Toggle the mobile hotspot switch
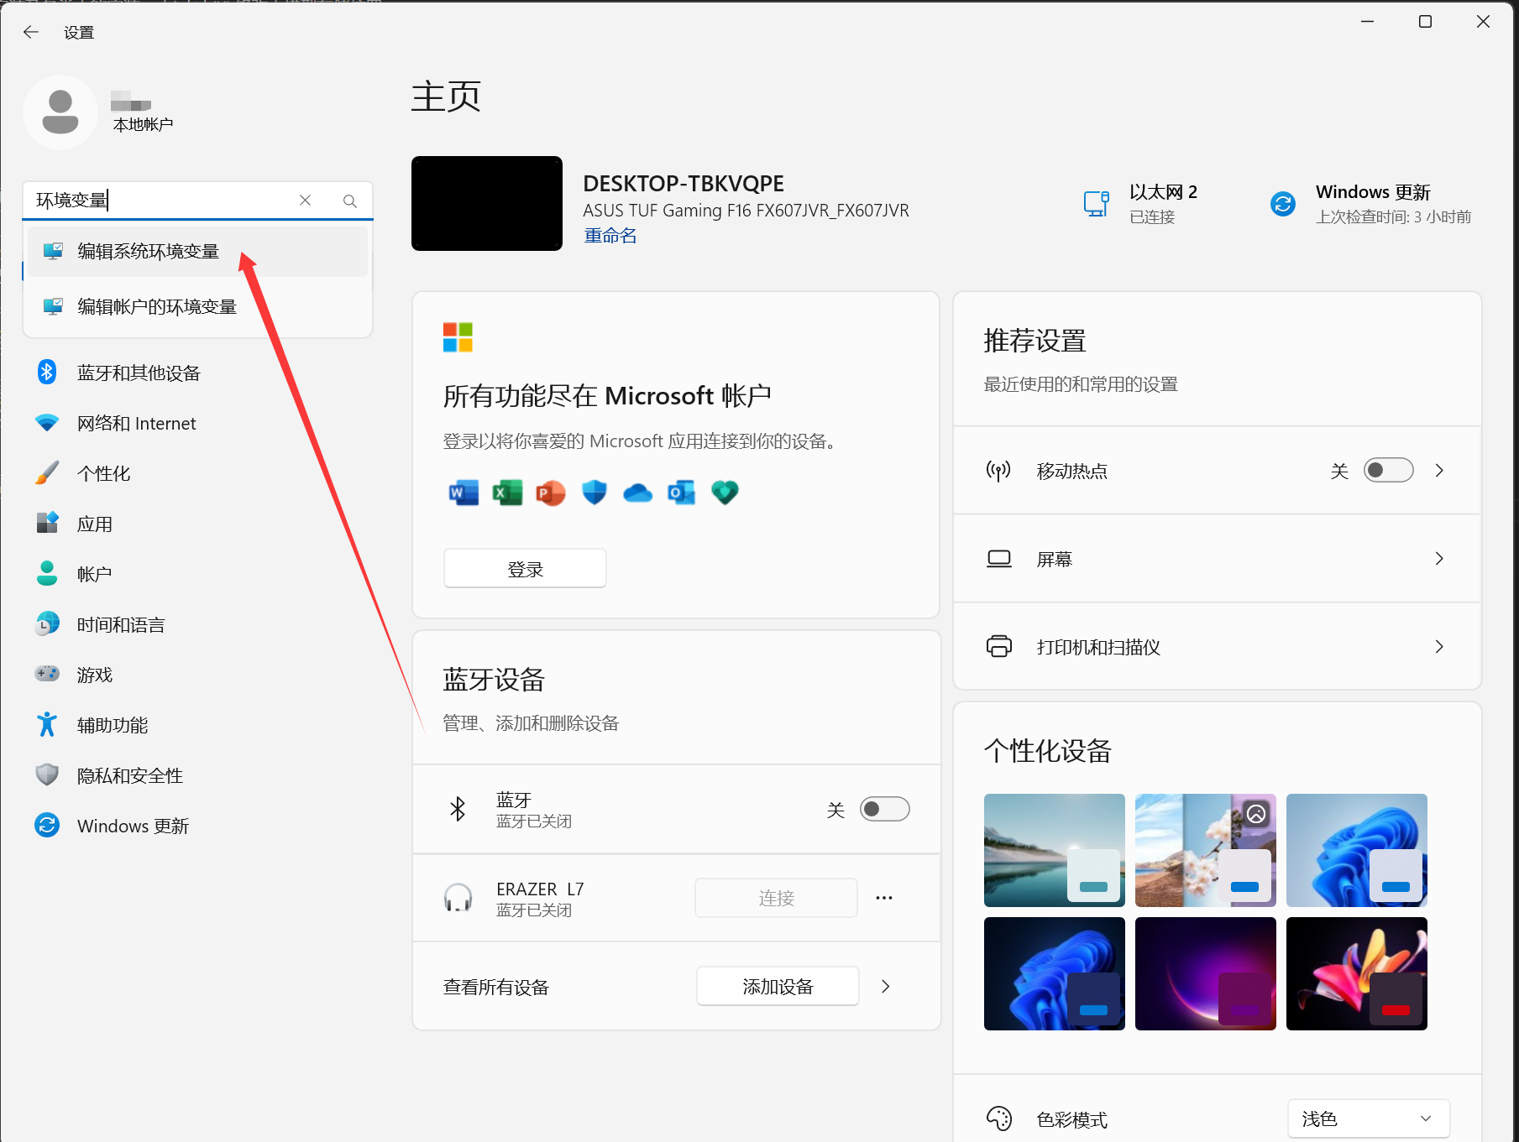The image size is (1519, 1142). 1387,471
